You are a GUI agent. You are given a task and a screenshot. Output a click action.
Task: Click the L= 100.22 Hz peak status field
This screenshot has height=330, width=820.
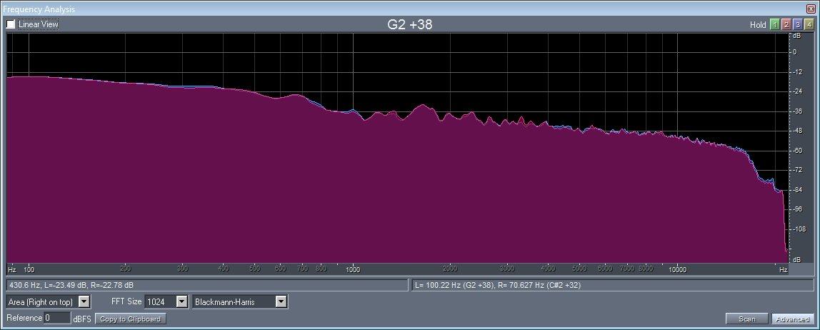(611, 285)
